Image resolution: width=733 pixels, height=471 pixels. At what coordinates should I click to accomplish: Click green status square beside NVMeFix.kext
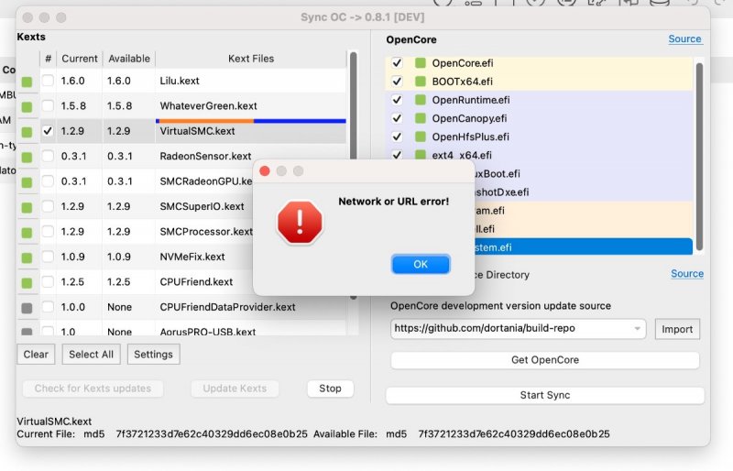pyautogui.click(x=27, y=257)
